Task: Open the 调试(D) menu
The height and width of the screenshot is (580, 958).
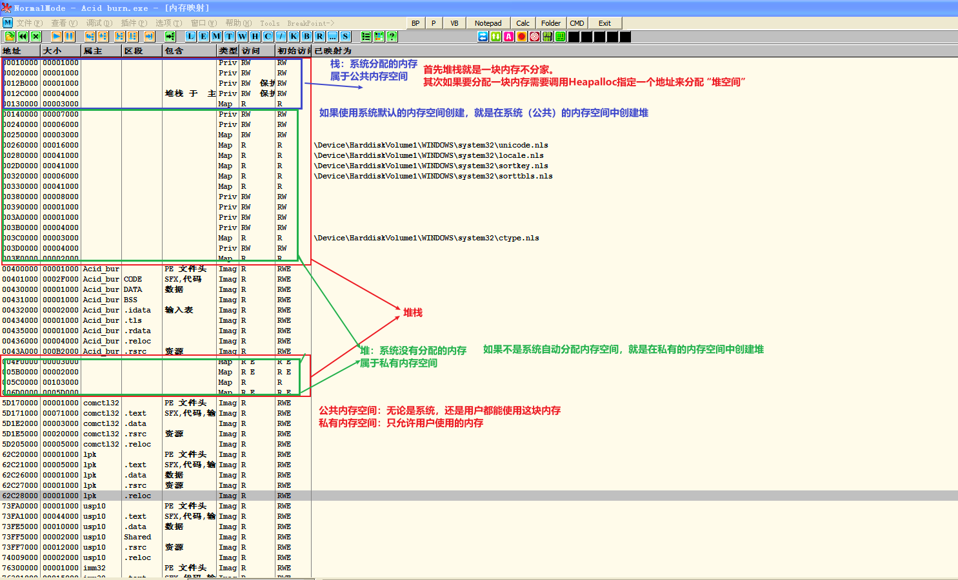Action: click(99, 23)
